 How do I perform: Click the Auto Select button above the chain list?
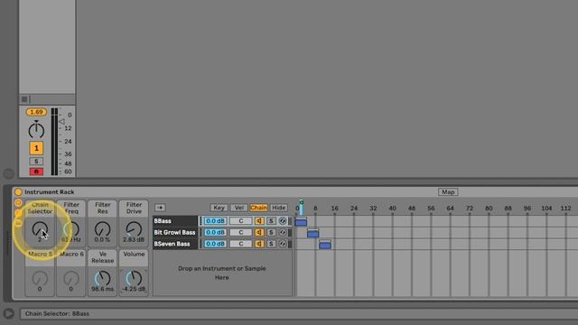(x=160, y=208)
